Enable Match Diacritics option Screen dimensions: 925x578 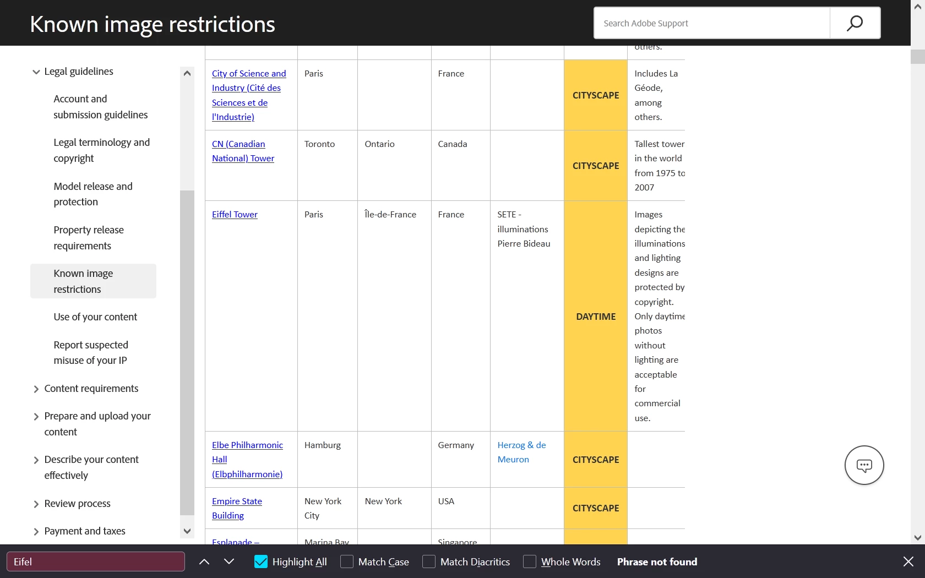click(429, 561)
